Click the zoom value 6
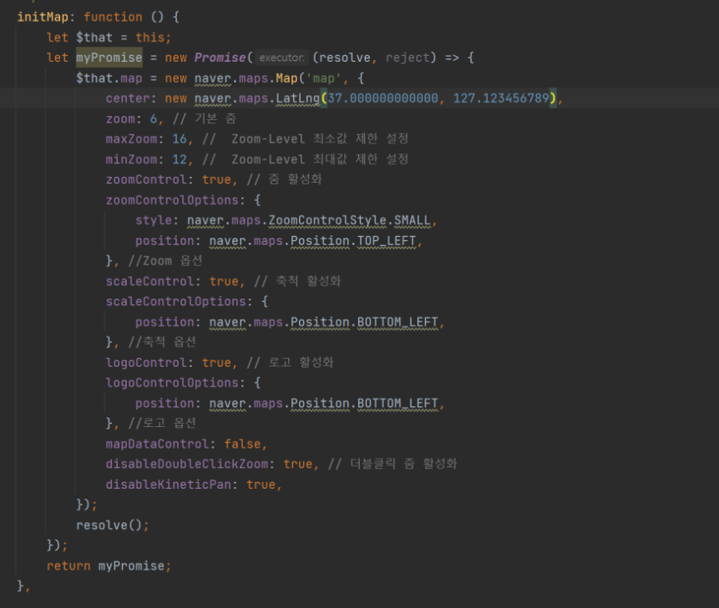719x608 pixels. 154,119
